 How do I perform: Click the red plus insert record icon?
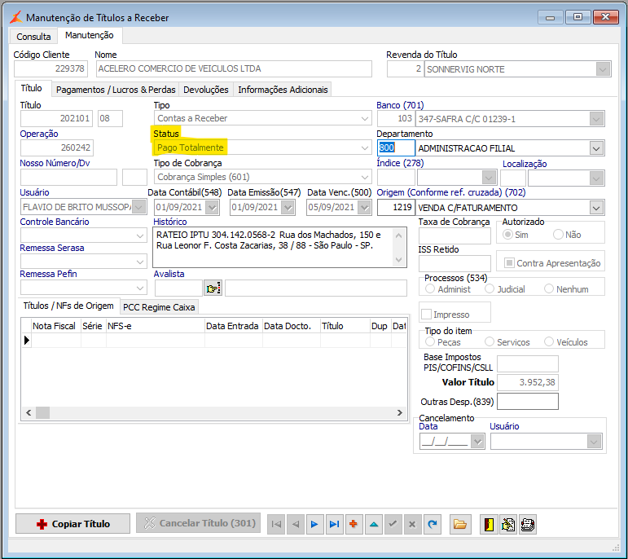point(354,524)
